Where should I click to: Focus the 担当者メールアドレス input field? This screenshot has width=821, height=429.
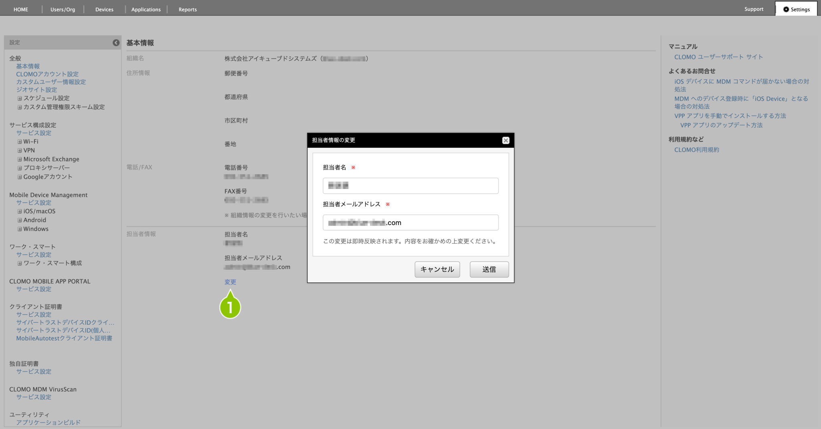click(410, 223)
